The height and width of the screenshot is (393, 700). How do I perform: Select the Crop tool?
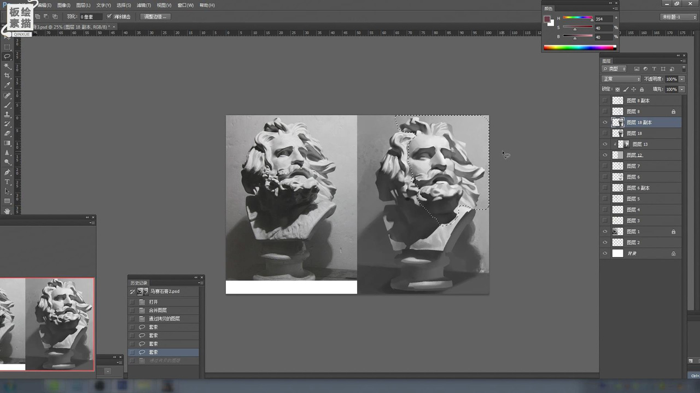pyautogui.click(x=7, y=75)
